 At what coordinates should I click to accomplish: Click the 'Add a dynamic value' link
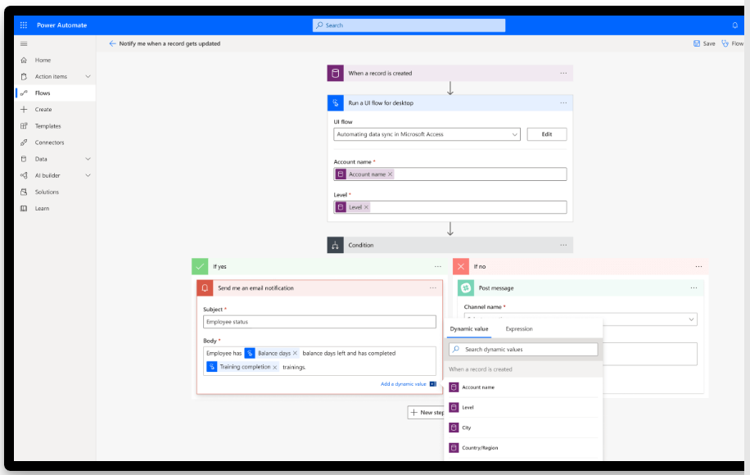[403, 384]
